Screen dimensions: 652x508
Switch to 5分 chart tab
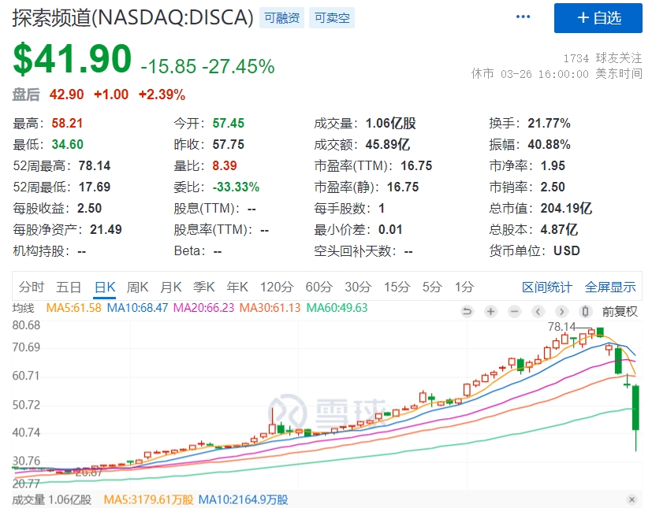433,287
